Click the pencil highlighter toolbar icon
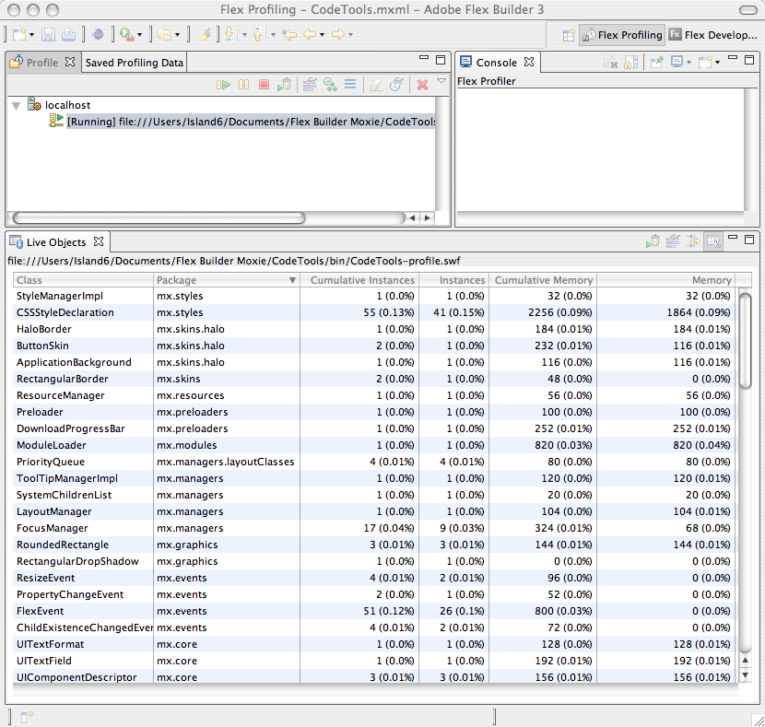Viewport: 765px width, 727px height. point(204,35)
